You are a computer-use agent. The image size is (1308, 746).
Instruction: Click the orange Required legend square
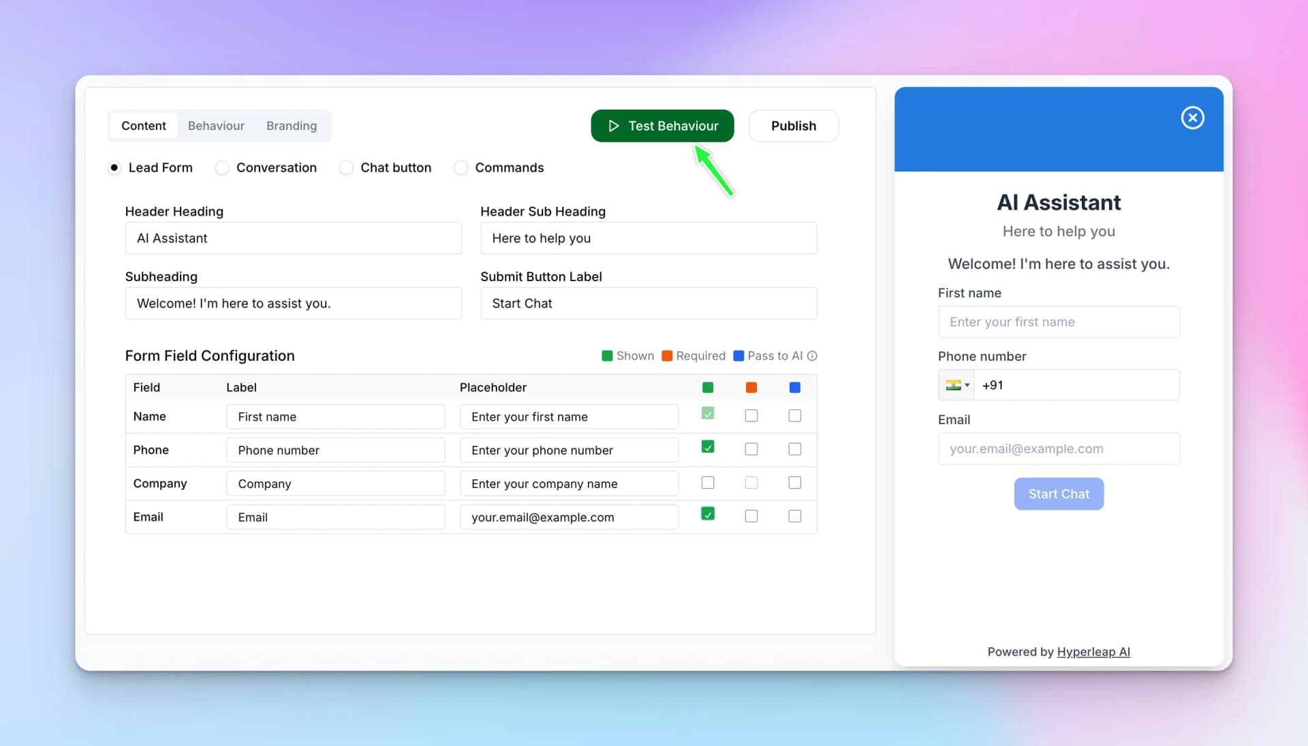coord(666,355)
